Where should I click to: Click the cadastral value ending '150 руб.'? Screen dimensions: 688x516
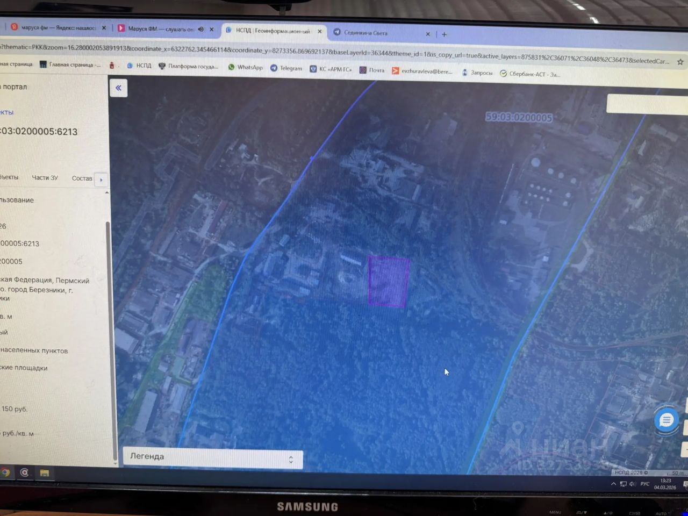coord(13,409)
